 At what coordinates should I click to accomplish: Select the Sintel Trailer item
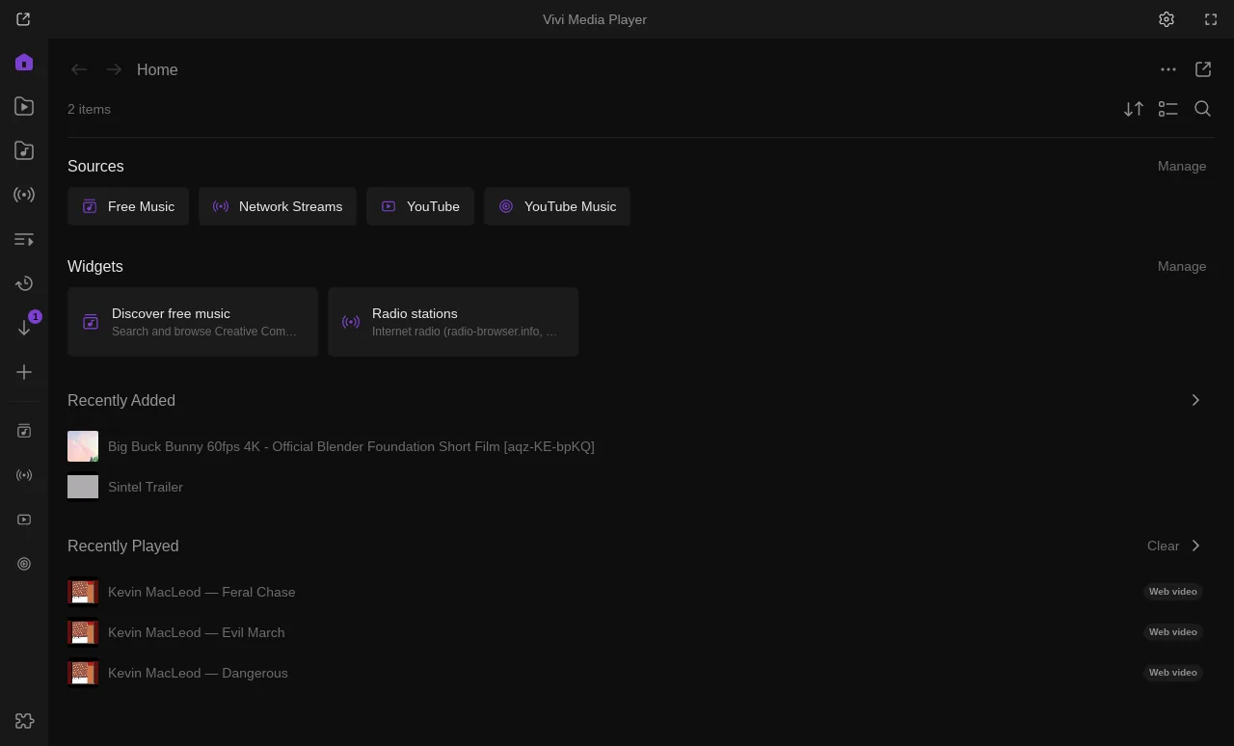click(x=636, y=487)
